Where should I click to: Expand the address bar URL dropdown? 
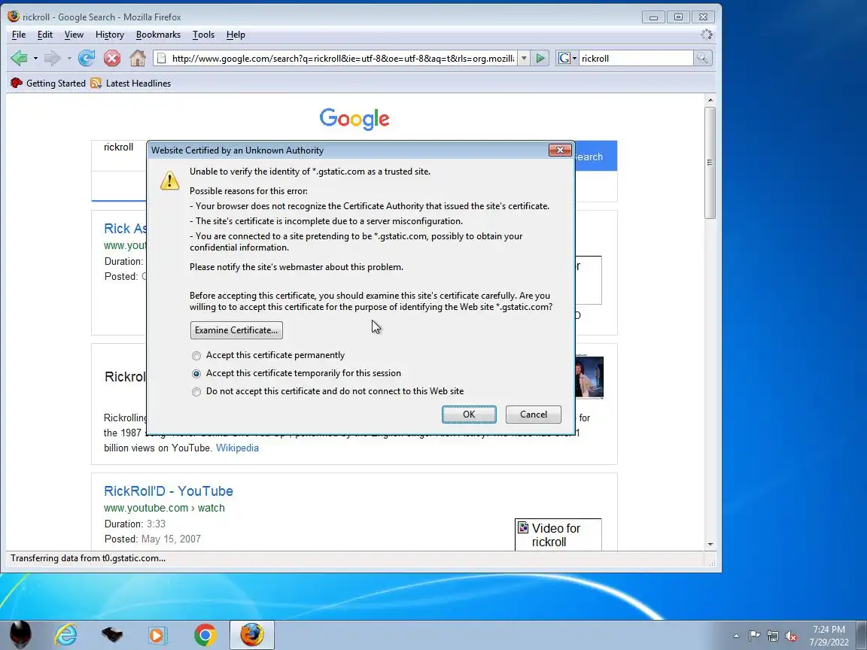click(524, 58)
